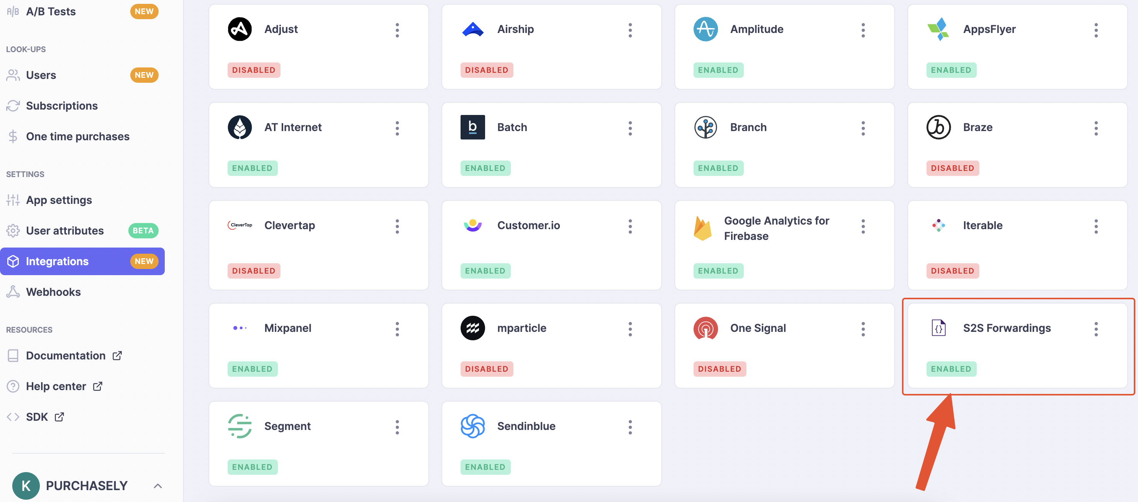Open the Users menu item
1138x502 pixels.
coord(82,75)
